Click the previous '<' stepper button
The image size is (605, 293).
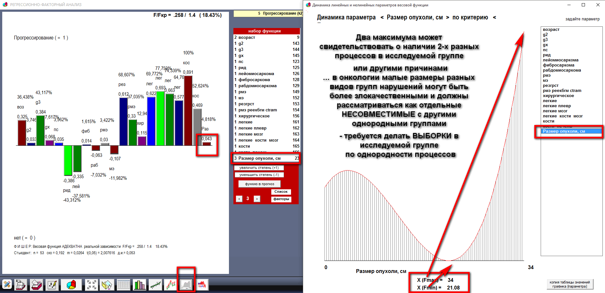pyautogui.click(x=239, y=199)
